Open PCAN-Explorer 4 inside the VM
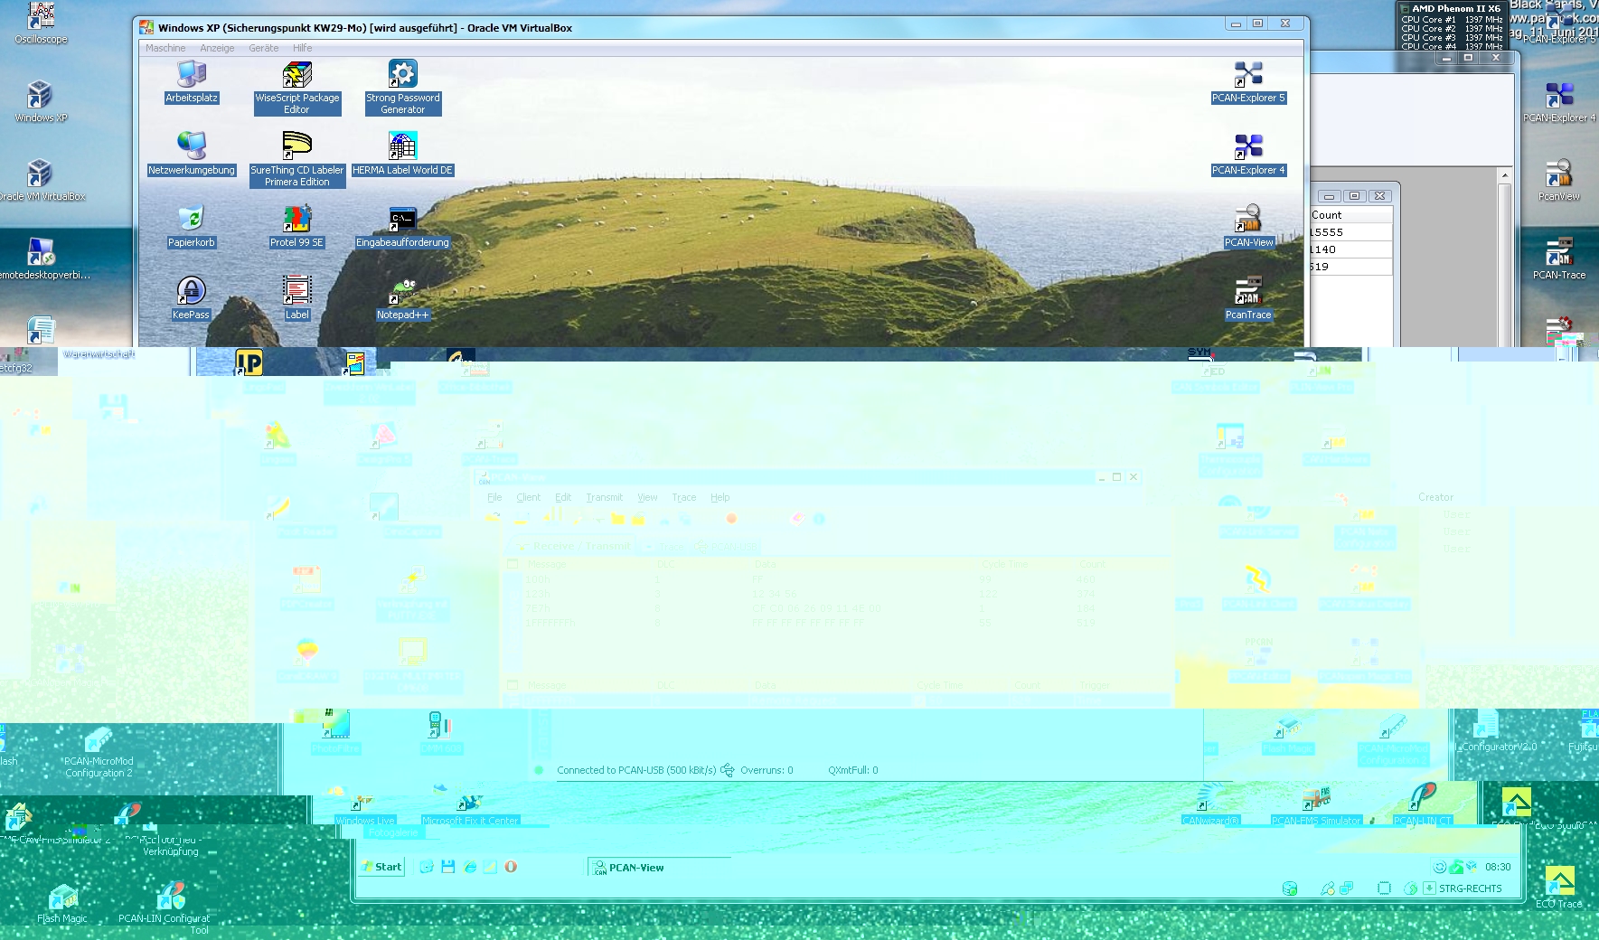The width and height of the screenshot is (1599, 940). pyautogui.click(x=1248, y=154)
